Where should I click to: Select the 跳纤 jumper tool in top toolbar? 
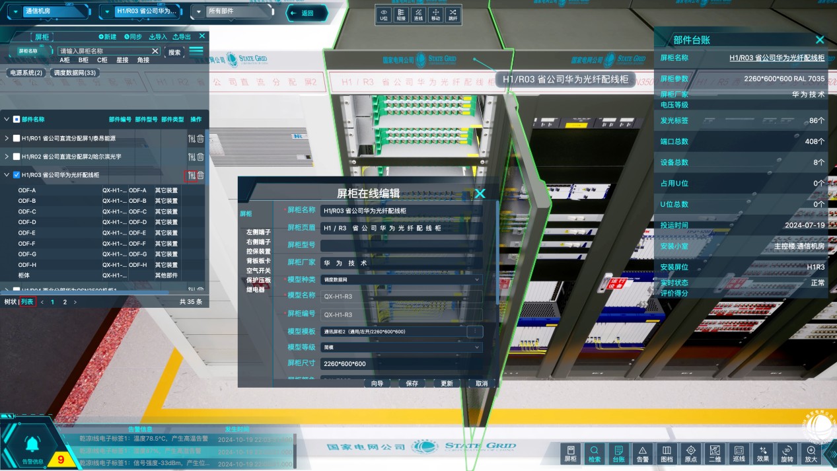tap(453, 15)
